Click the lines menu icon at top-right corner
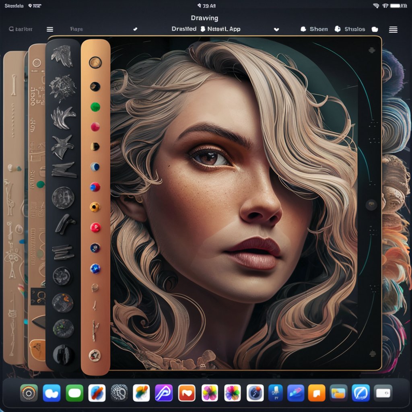The height and width of the screenshot is (412, 412). (x=393, y=29)
